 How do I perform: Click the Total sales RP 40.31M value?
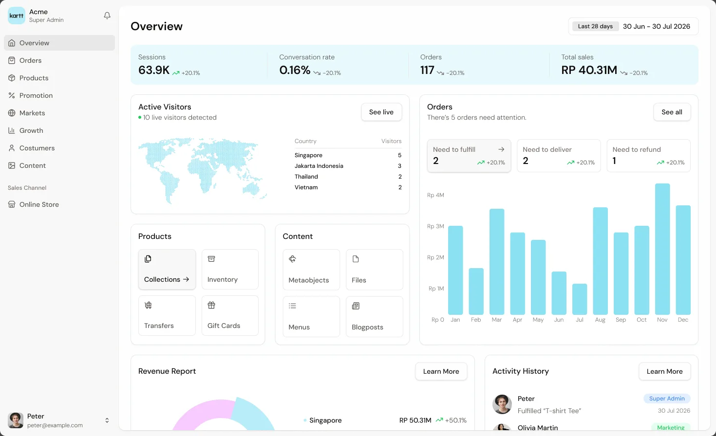point(589,70)
